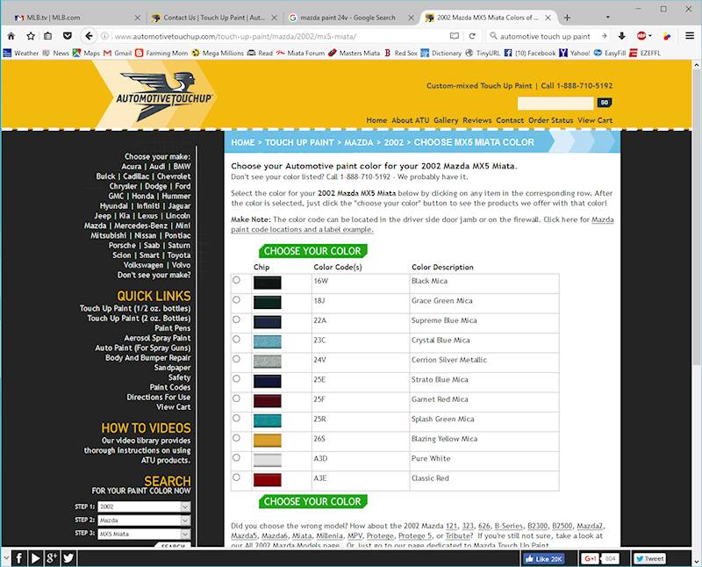Click the Pure White color chip
Image resolution: width=702 pixels, height=567 pixels.
[x=268, y=460]
